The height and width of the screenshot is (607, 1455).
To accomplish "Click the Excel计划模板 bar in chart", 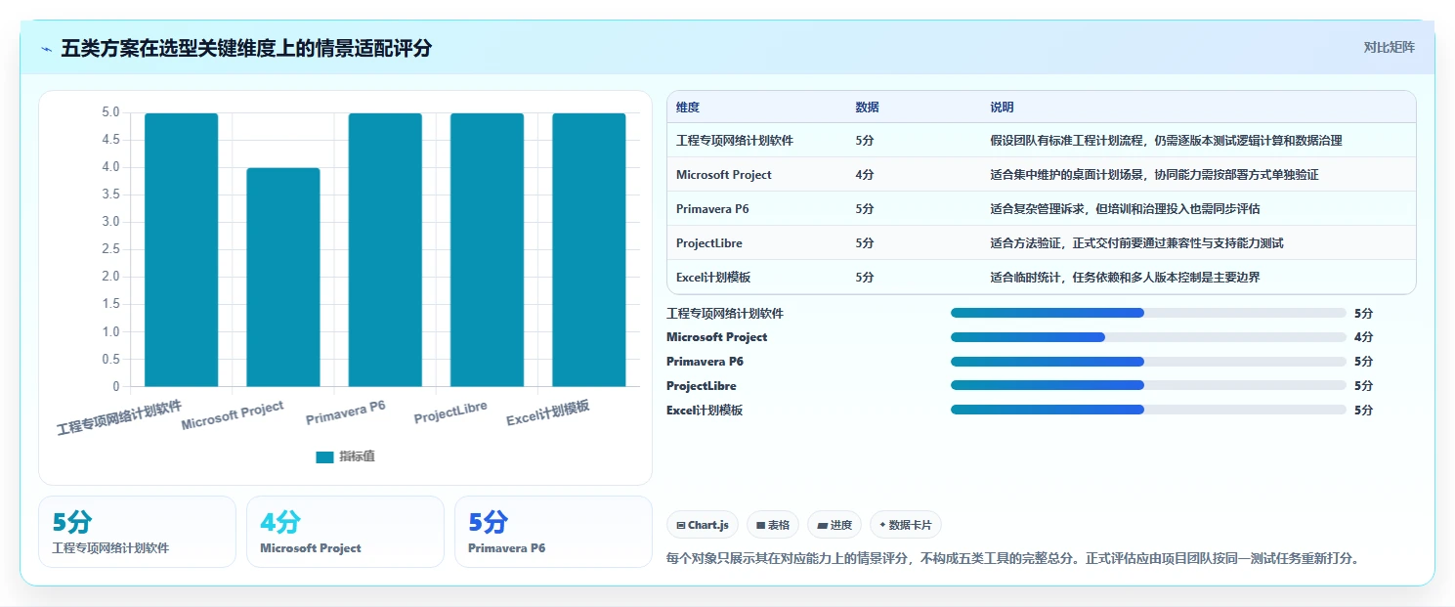I will pyautogui.click(x=589, y=249).
